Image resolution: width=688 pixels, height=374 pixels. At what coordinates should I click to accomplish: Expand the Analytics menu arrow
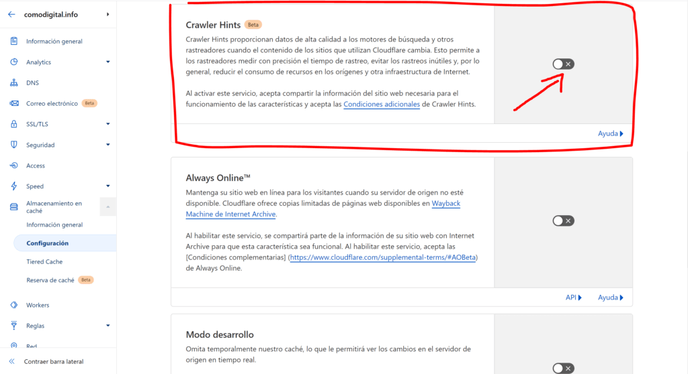[x=108, y=62]
